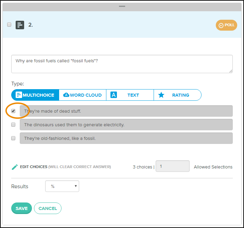This screenshot has width=244, height=228.
Task: Click the "Type:" label
Action: point(18,84)
